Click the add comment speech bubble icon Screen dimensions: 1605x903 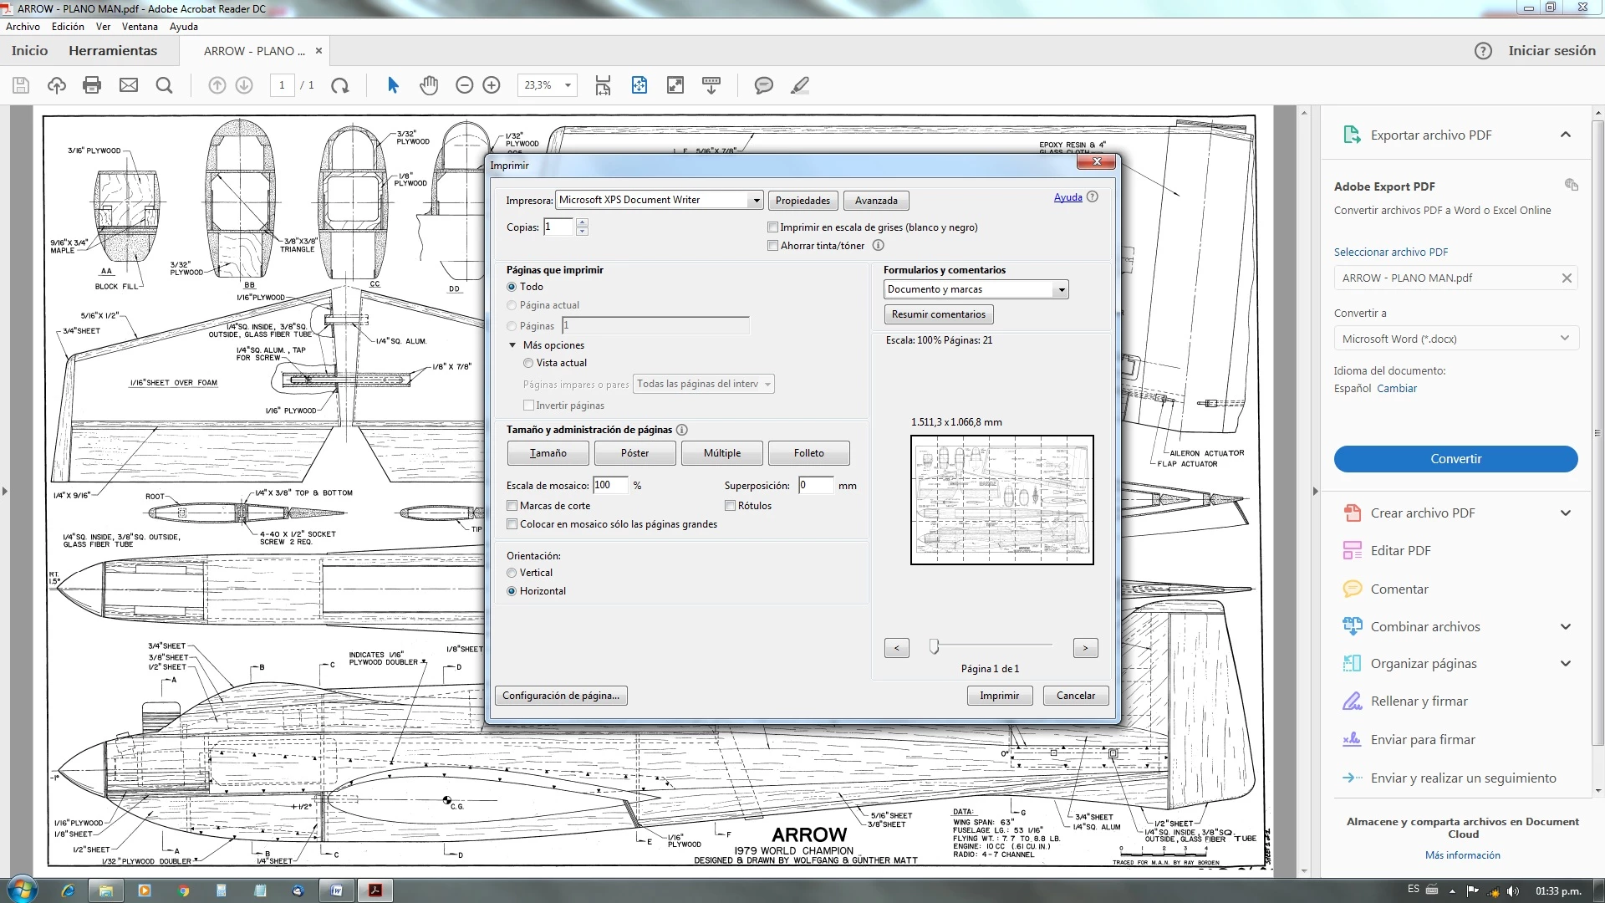tap(763, 85)
